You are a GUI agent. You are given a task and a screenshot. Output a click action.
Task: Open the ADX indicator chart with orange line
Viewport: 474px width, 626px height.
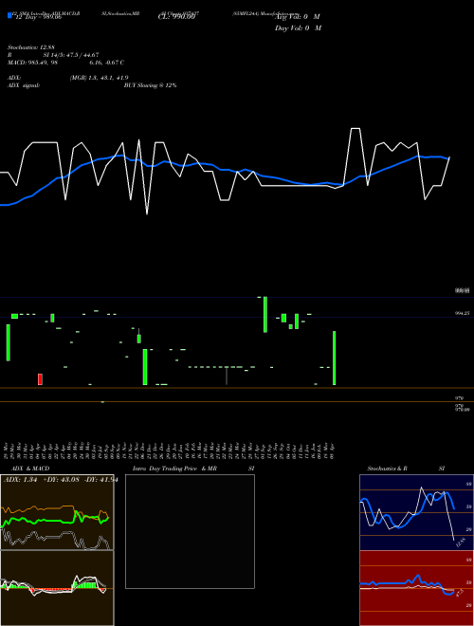click(x=57, y=512)
